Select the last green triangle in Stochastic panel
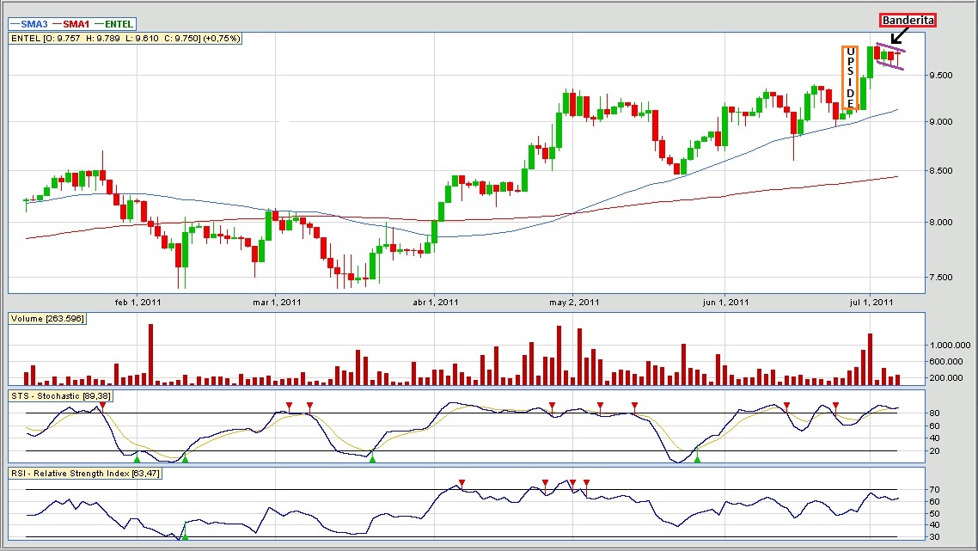978x551 pixels. (697, 459)
